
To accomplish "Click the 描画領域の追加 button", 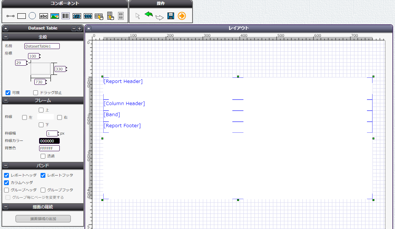I will pyautogui.click(x=43, y=219).
